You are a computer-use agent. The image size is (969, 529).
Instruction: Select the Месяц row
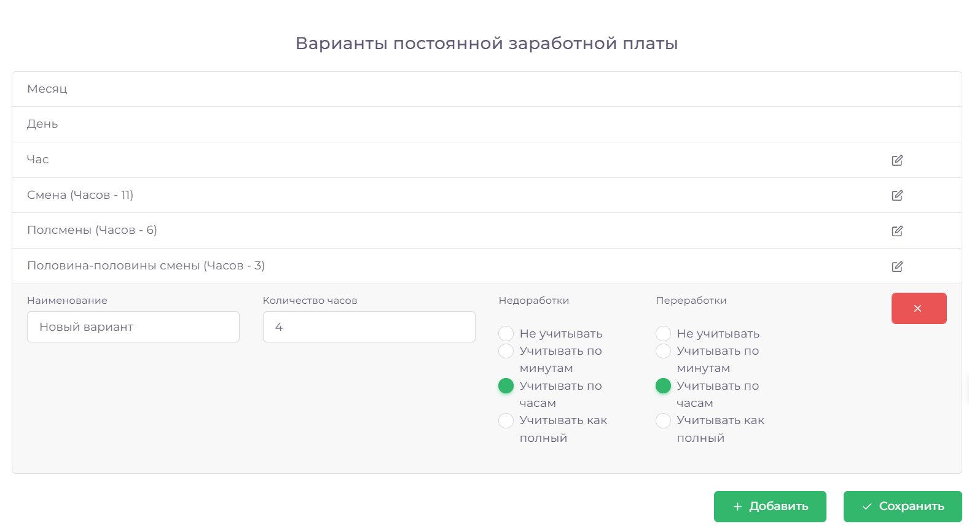point(487,89)
